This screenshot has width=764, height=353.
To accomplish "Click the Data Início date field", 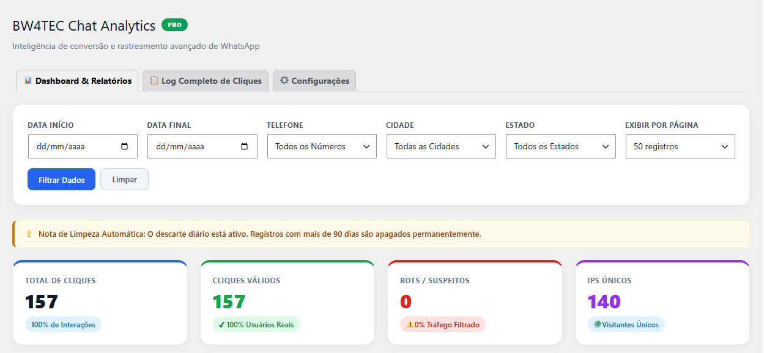I will coord(83,146).
